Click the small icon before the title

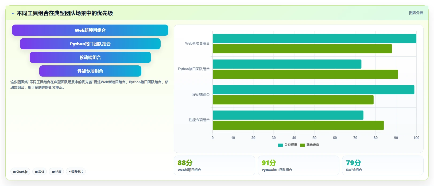point(13,13)
